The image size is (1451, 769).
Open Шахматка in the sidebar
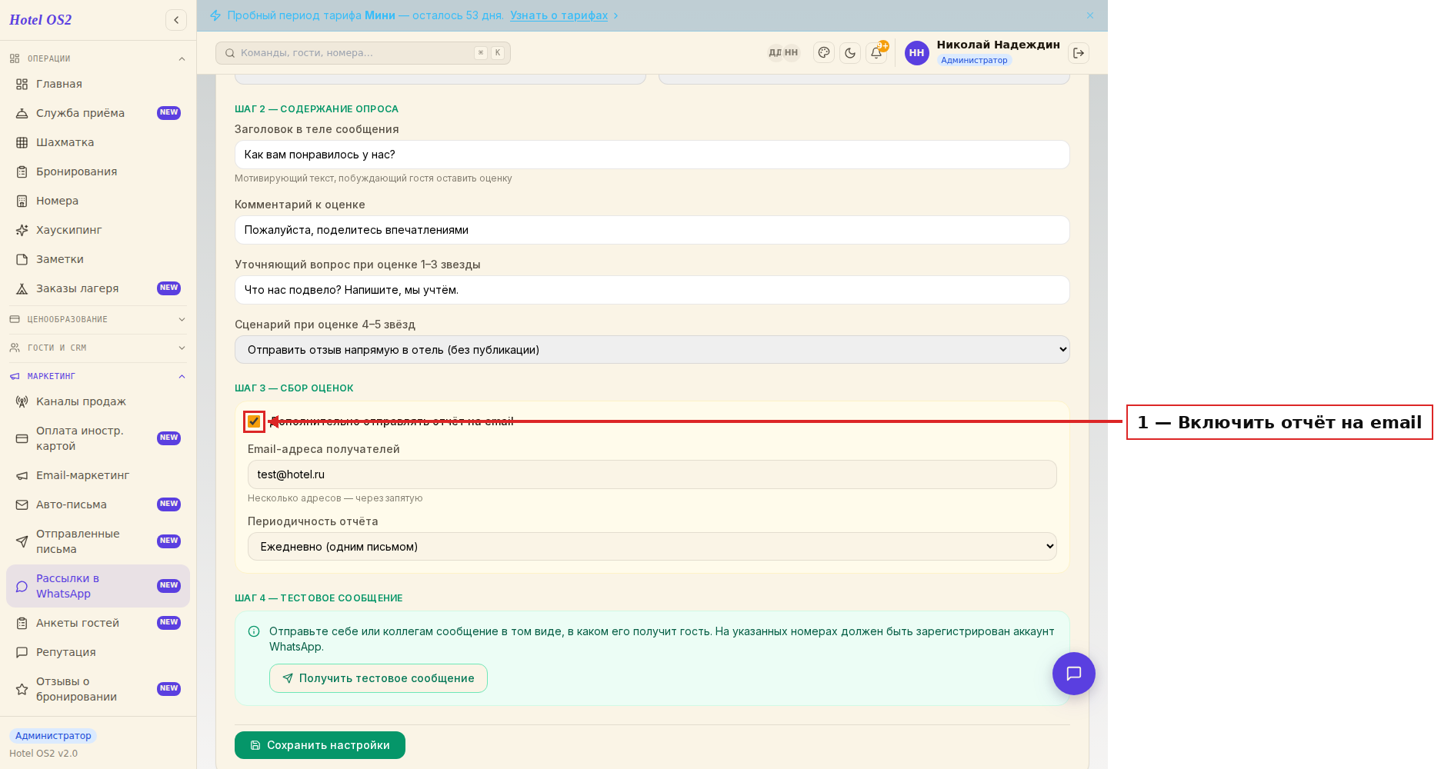pyautogui.click(x=98, y=142)
